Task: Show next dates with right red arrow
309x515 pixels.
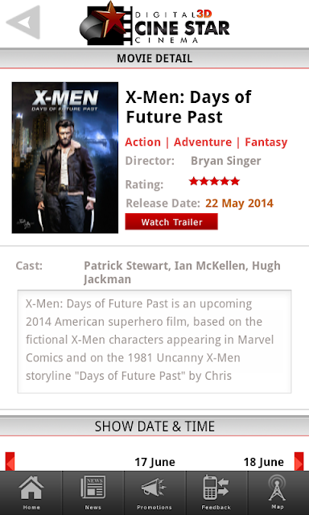Action: point(299,461)
